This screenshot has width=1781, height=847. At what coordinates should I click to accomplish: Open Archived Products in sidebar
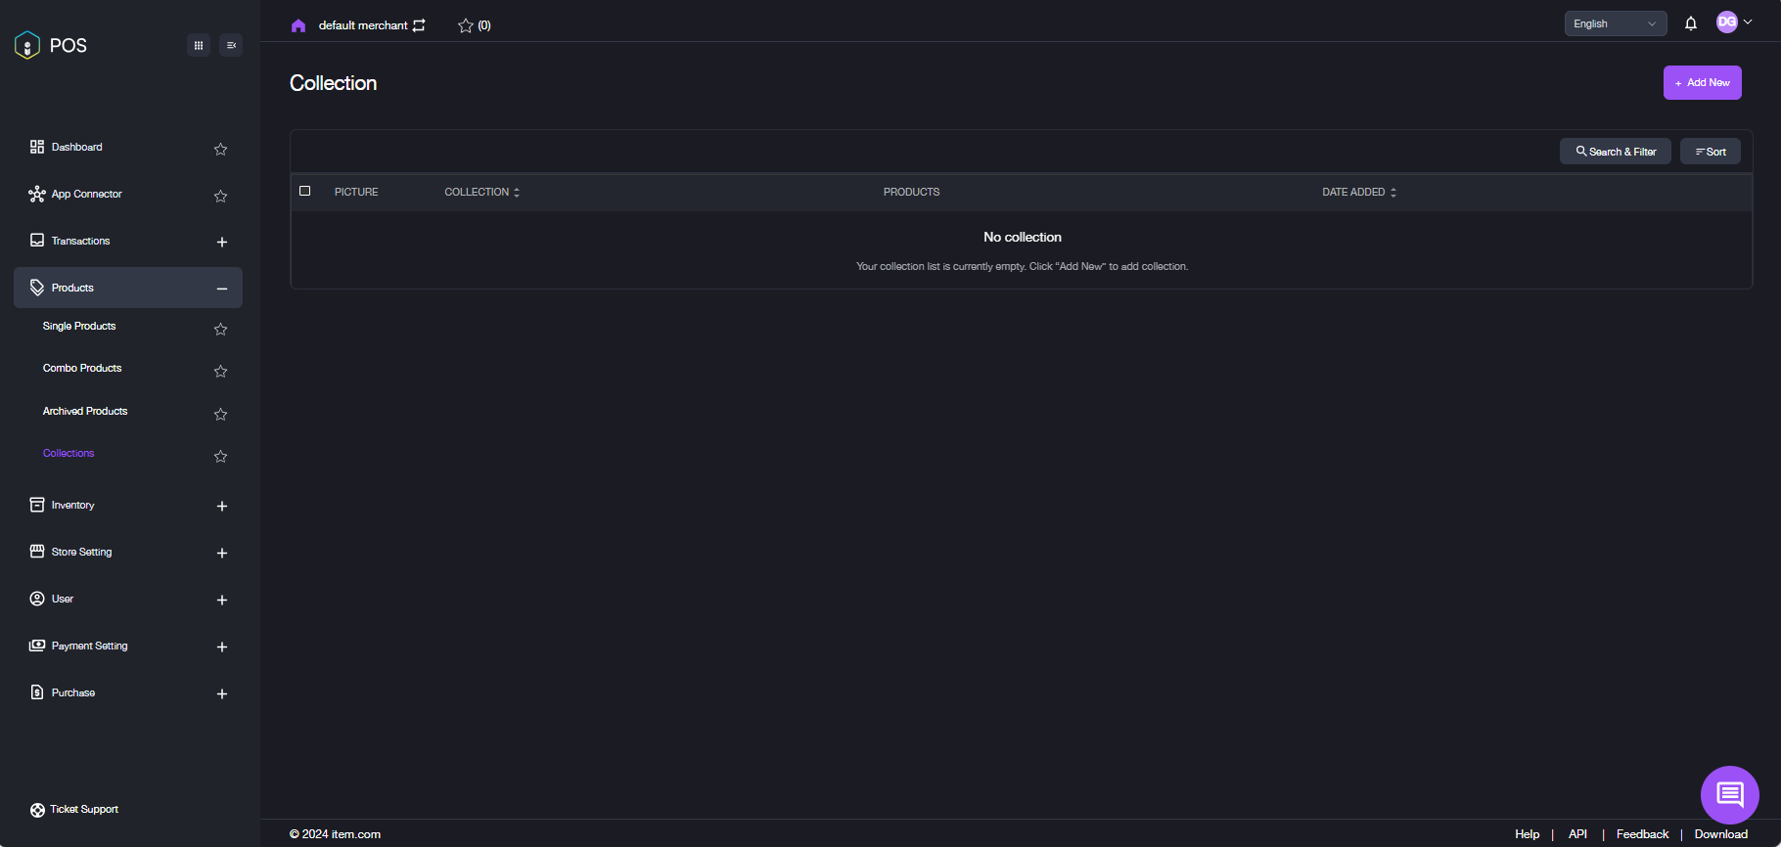[85, 412]
